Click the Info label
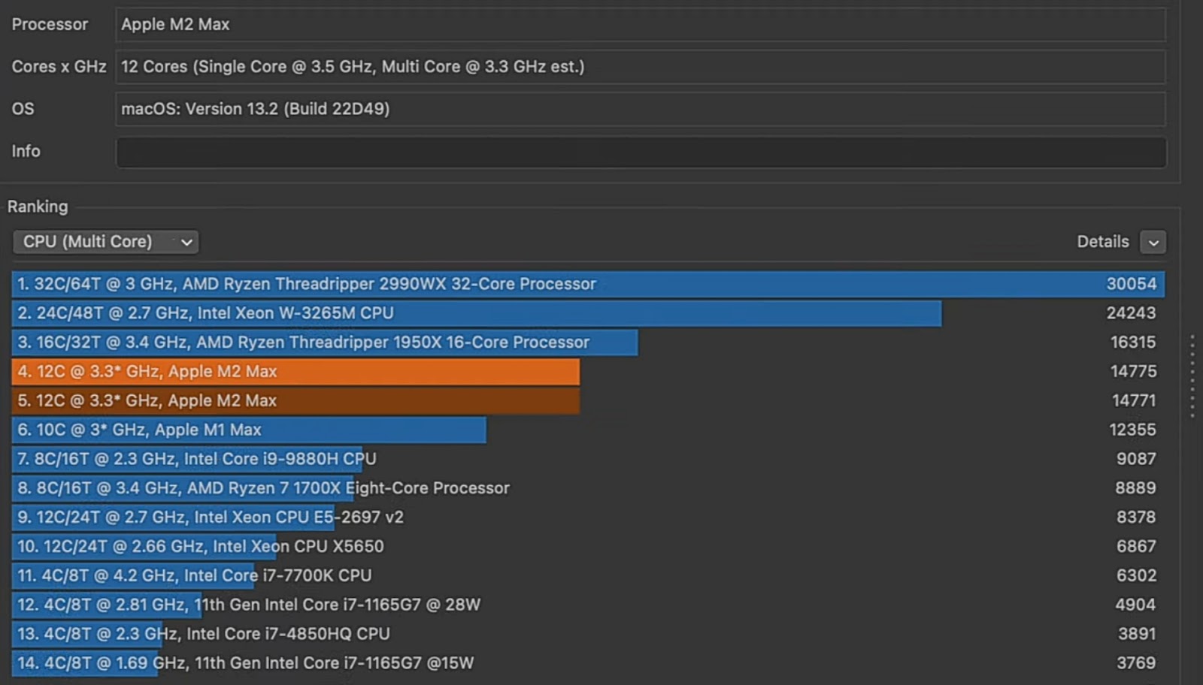Image resolution: width=1203 pixels, height=685 pixels. (x=26, y=152)
